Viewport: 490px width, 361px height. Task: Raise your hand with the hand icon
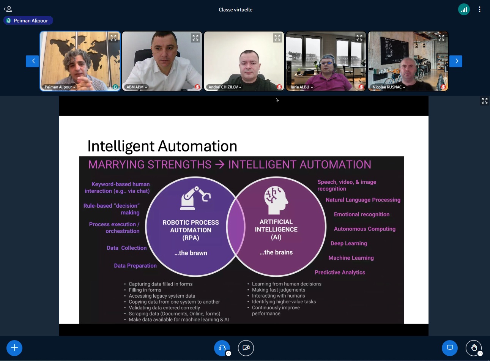[474, 348]
